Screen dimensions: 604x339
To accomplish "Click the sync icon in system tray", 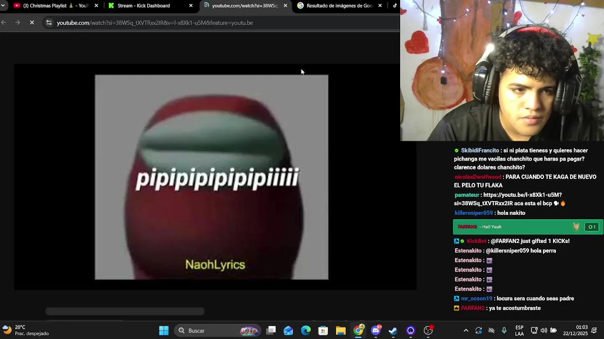I will tap(478, 331).
